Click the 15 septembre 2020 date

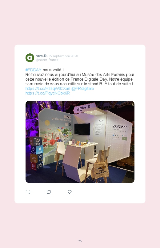click(63, 56)
